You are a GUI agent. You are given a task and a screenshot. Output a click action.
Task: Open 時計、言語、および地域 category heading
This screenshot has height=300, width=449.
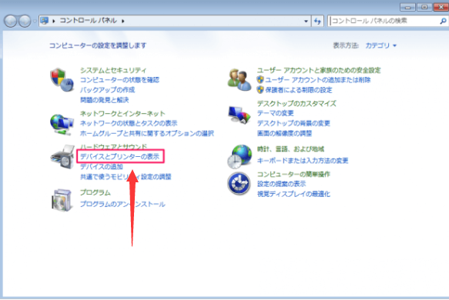[x=290, y=149]
